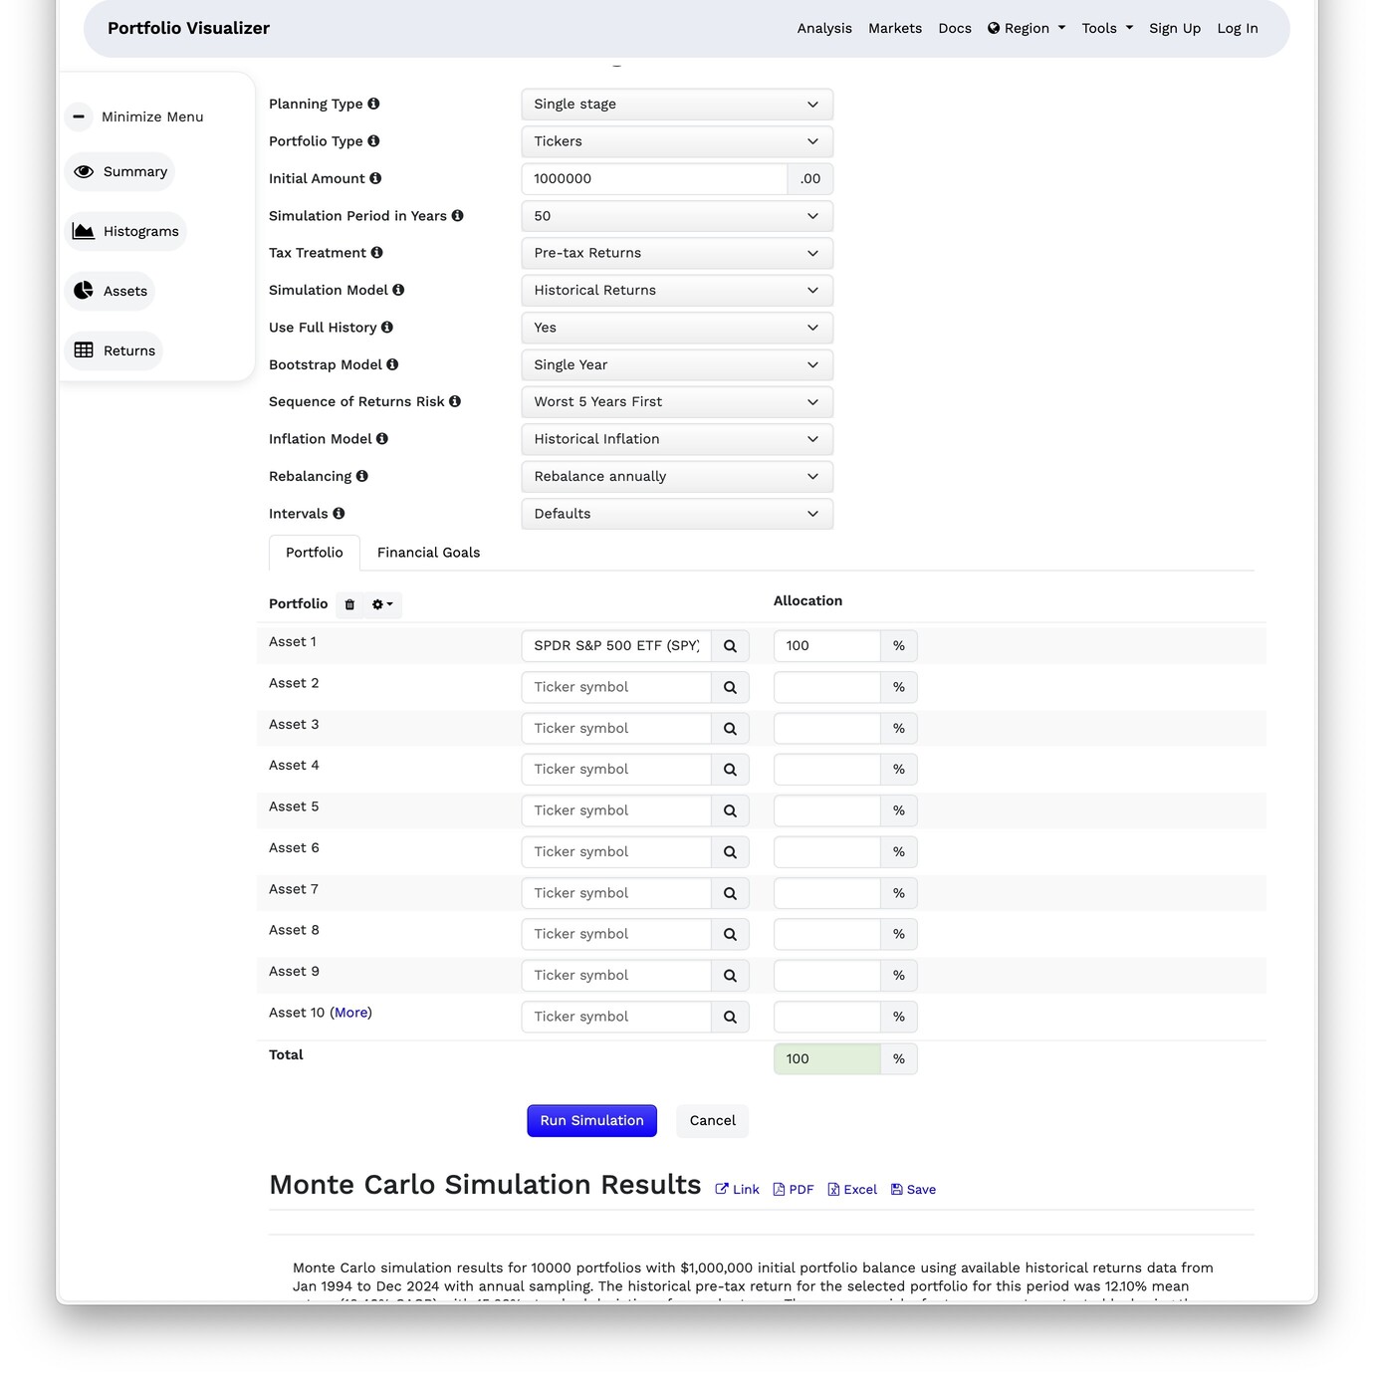Image resolution: width=1374 pixels, height=1378 pixels.
Task: Click the Asset 10 ticker search icon
Action: [x=730, y=1017]
